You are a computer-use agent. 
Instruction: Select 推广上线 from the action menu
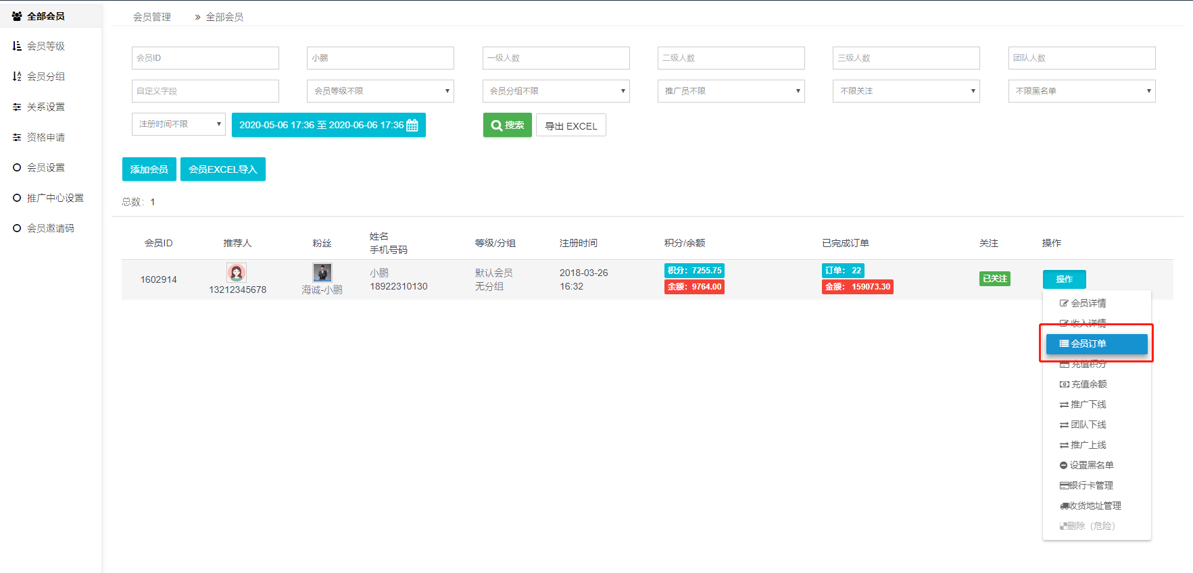1096,445
